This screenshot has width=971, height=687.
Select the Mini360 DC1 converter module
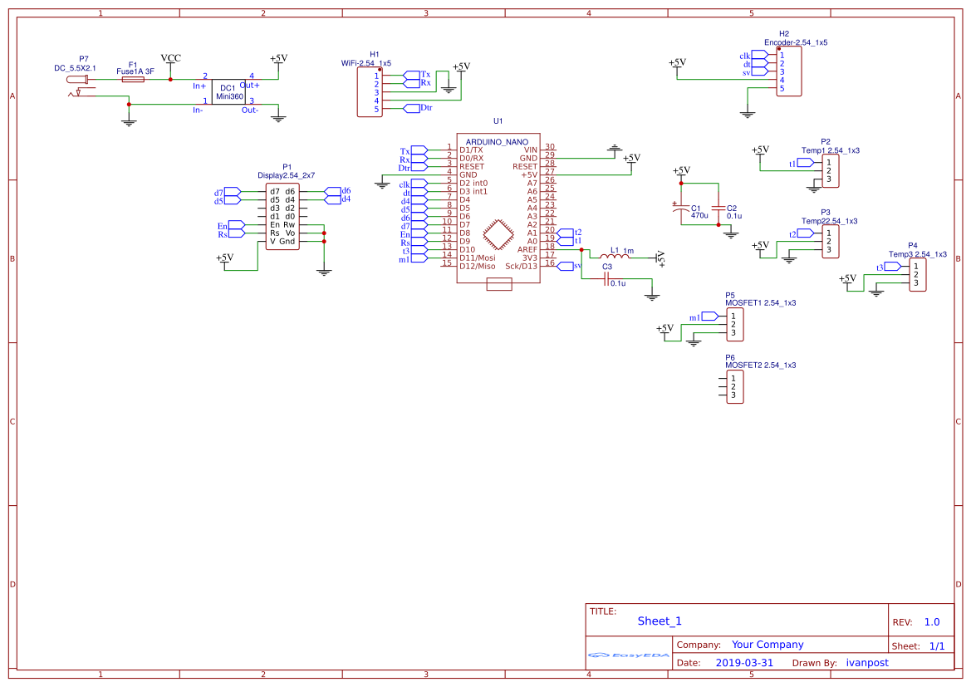[x=228, y=92]
